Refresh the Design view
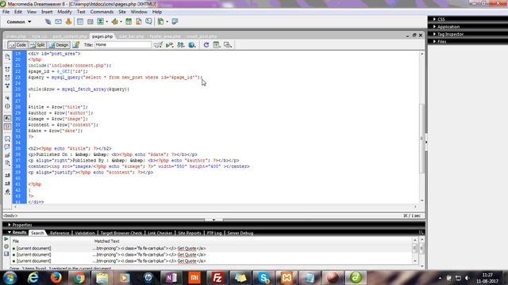This screenshot has width=508, height=285. pos(206,45)
